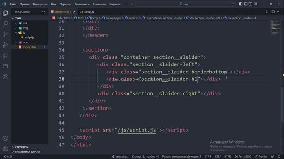Open the Extensions view
Viewport: 284px width, 159px height.
point(5,56)
